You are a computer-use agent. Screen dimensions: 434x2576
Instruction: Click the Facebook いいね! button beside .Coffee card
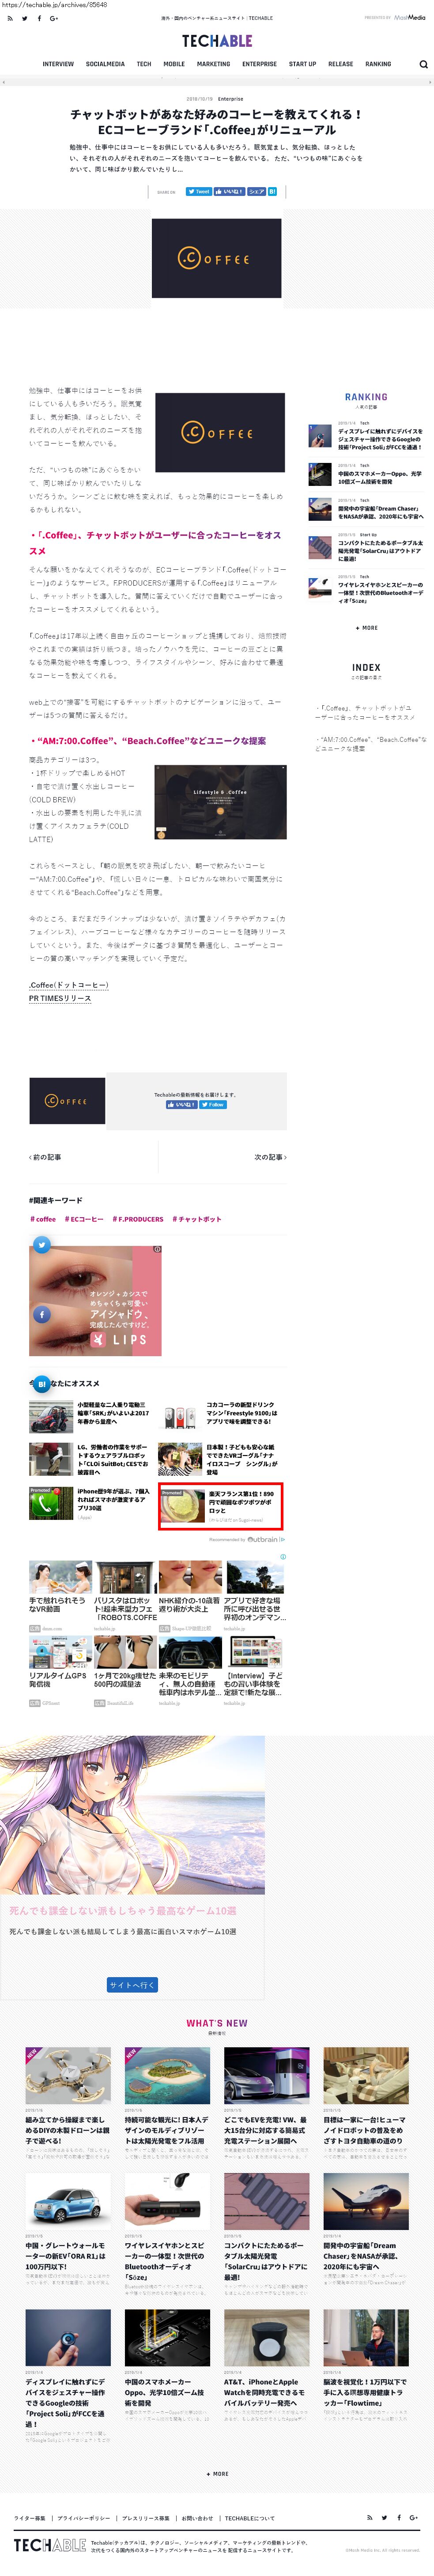coord(181,1105)
